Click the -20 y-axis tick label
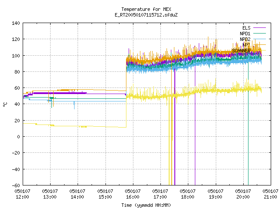279x209 pixels. point(16,153)
